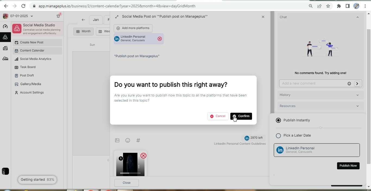The image size is (371, 191).
Task: Open the dashboard speedometer icon in left rail
Action: point(5,26)
